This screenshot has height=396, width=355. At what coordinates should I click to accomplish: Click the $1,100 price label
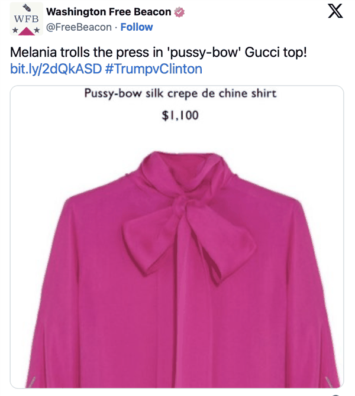click(180, 115)
